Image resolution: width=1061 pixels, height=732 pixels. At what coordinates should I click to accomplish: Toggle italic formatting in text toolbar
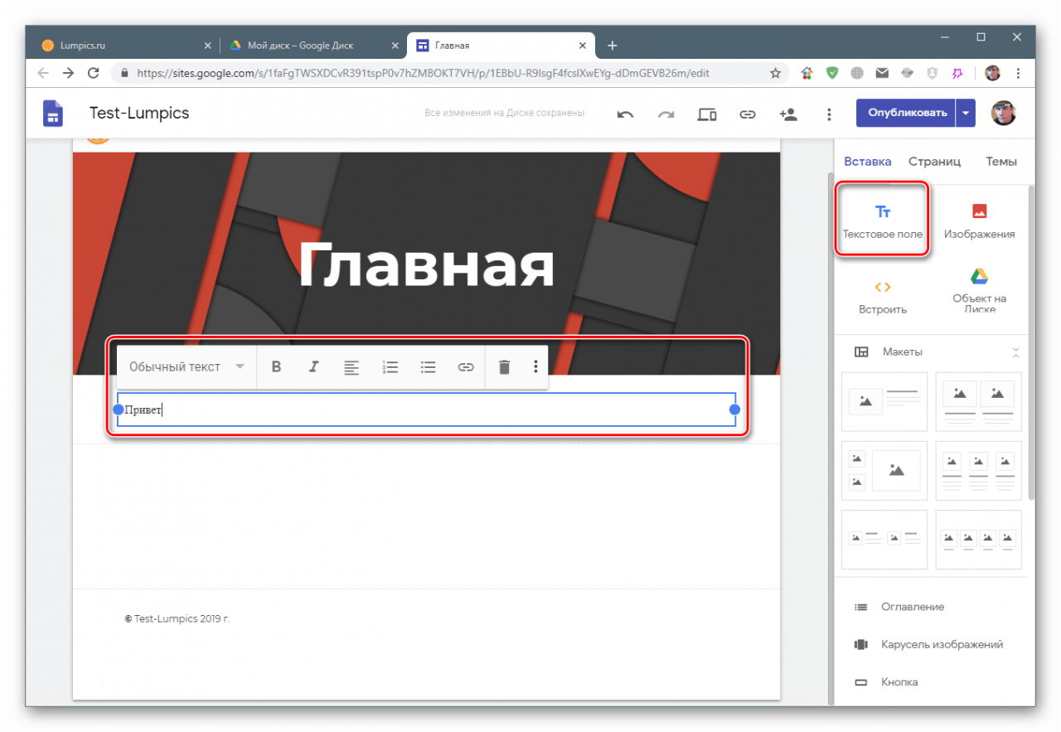point(314,366)
